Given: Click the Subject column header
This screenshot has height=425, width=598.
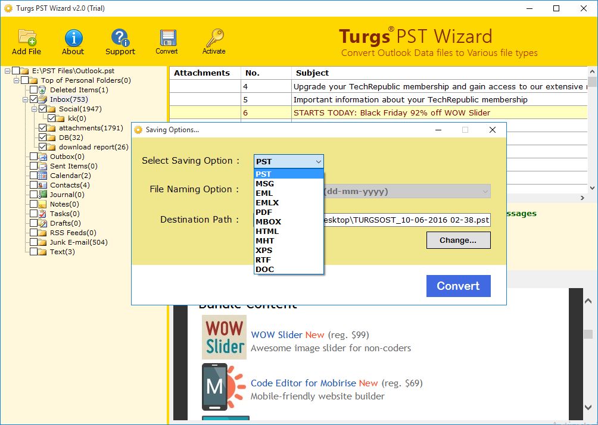Looking at the screenshot, I should [439, 73].
